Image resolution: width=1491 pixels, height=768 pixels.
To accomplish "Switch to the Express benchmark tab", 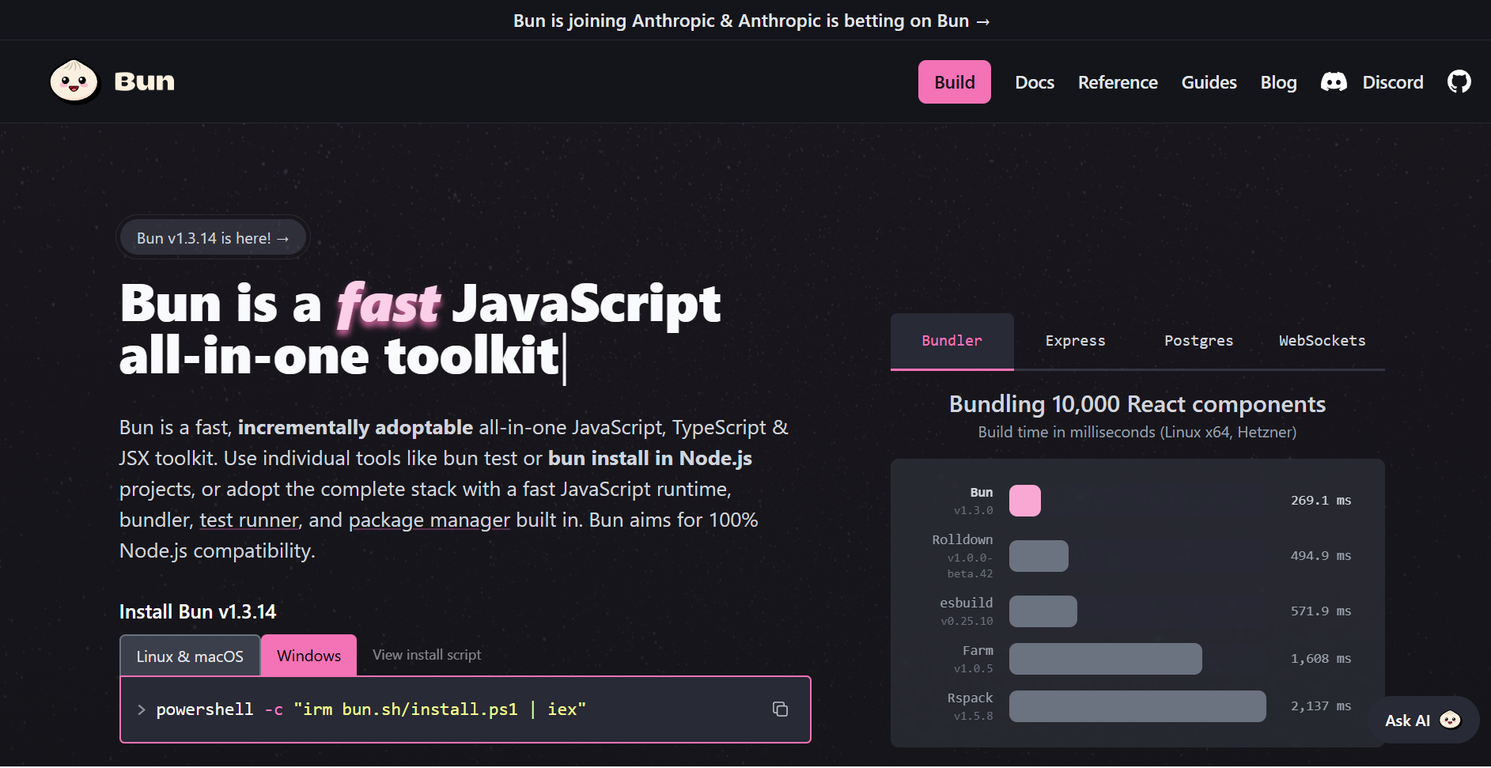I will [1075, 341].
